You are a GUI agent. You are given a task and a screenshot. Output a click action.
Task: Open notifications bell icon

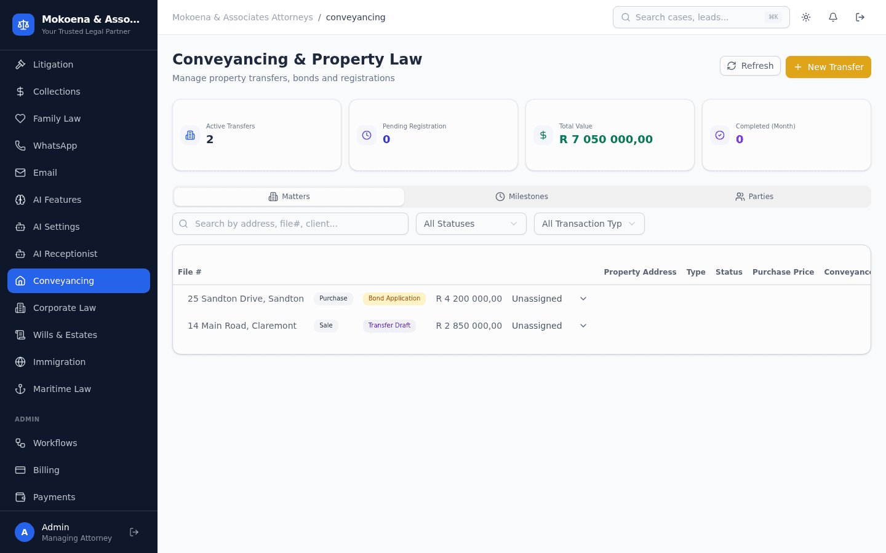[833, 17]
